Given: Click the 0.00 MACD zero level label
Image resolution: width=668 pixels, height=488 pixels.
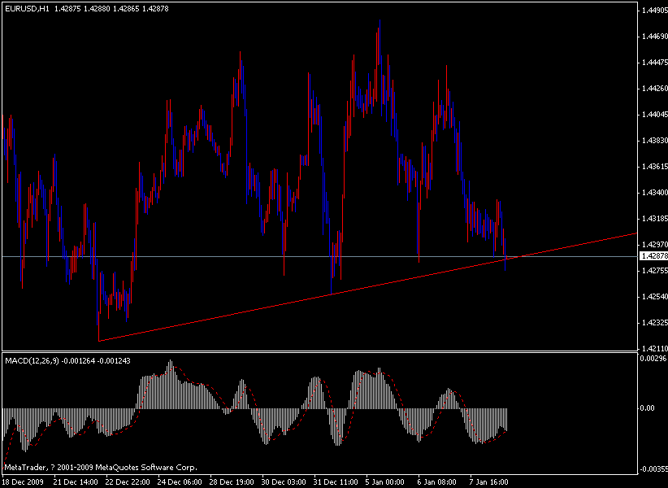Looking at the screenshot, I should coord(648,409).
